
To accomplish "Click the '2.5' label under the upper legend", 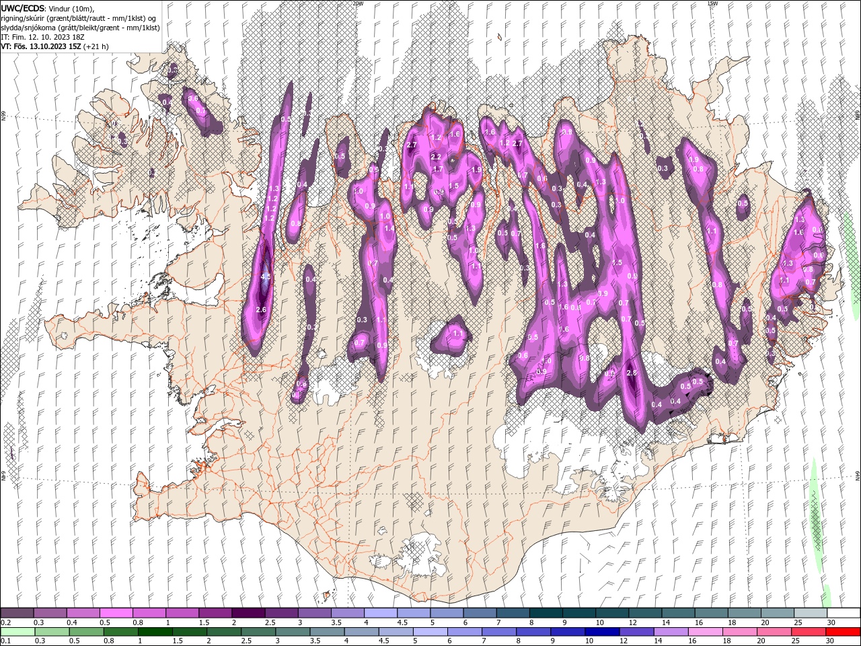I will (x=272, y=622).
